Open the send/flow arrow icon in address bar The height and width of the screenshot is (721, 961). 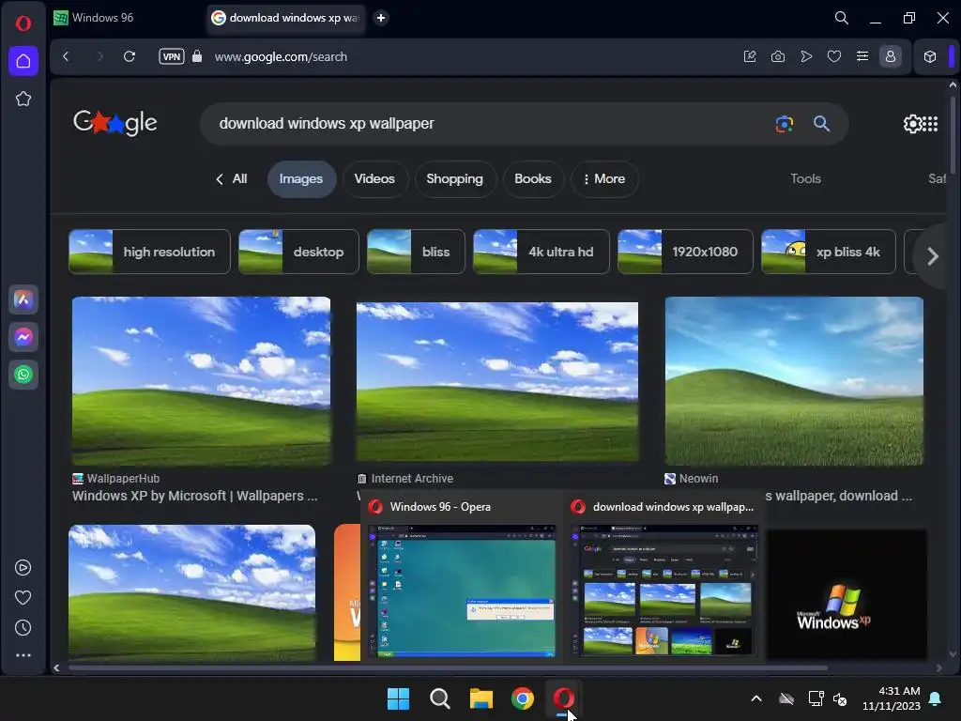pos(806,56)
